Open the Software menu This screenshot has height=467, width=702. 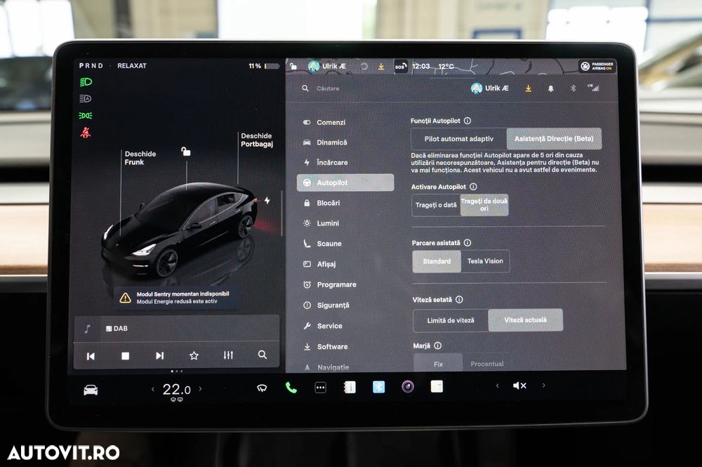(x=345, y=346)
